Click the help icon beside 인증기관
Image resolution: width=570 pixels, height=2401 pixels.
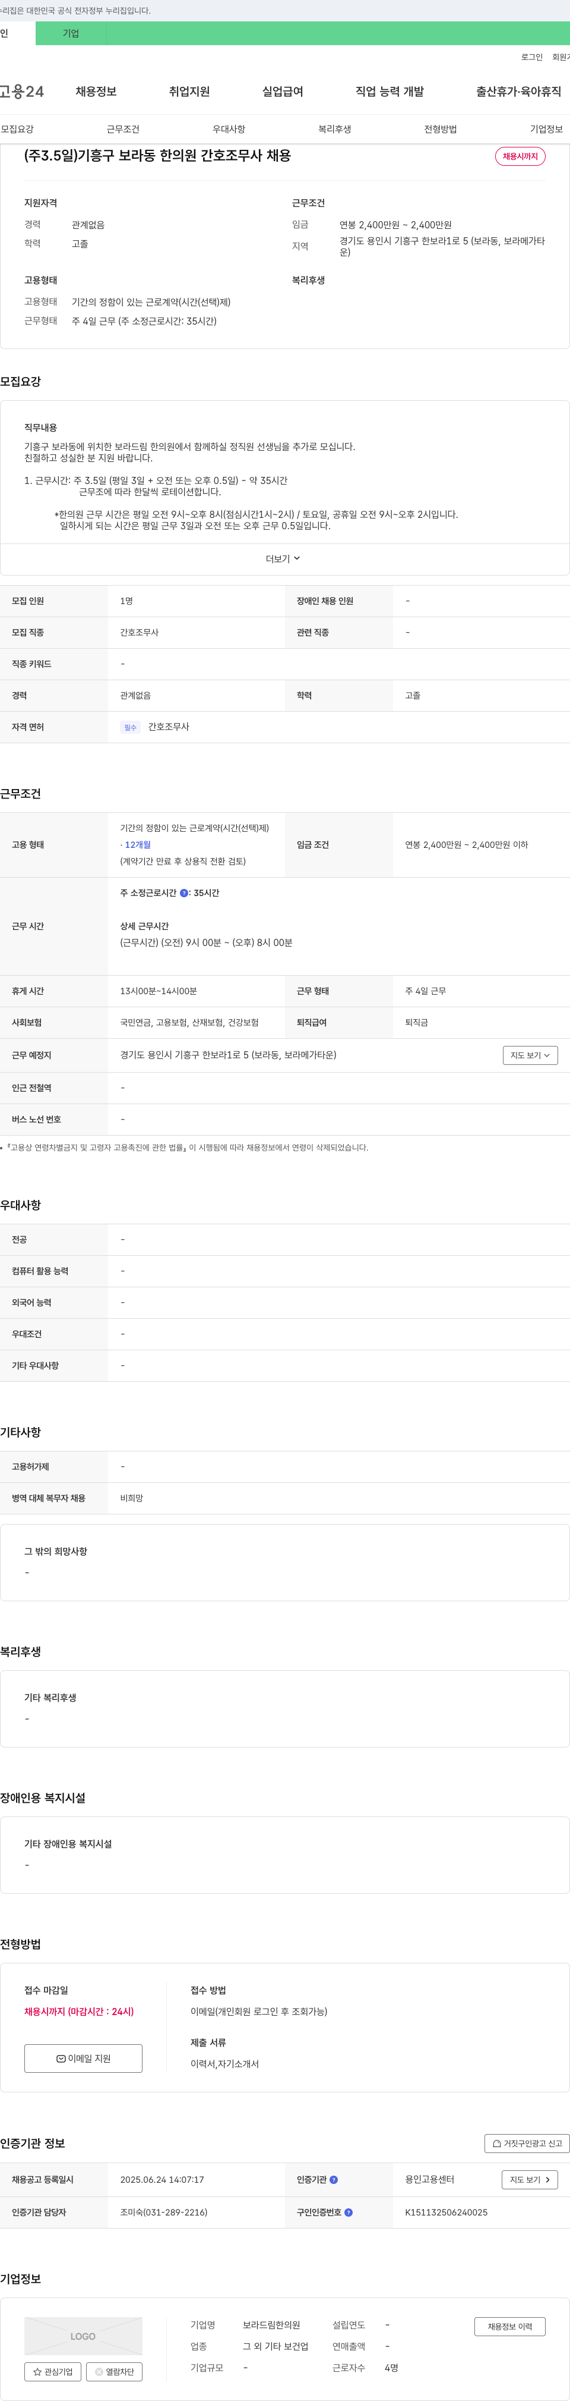point(334,2179)
